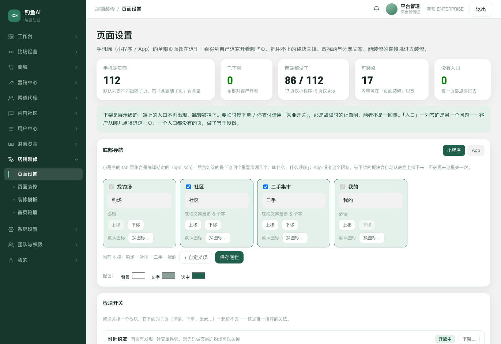Open the 选中 color swatch
Screen dimensions: 501x344
coord(199,276)
